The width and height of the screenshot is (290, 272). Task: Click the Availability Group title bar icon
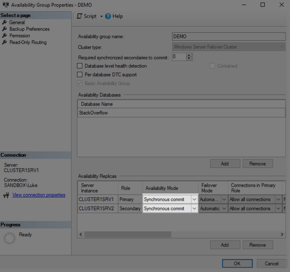[x=6, y=5]
